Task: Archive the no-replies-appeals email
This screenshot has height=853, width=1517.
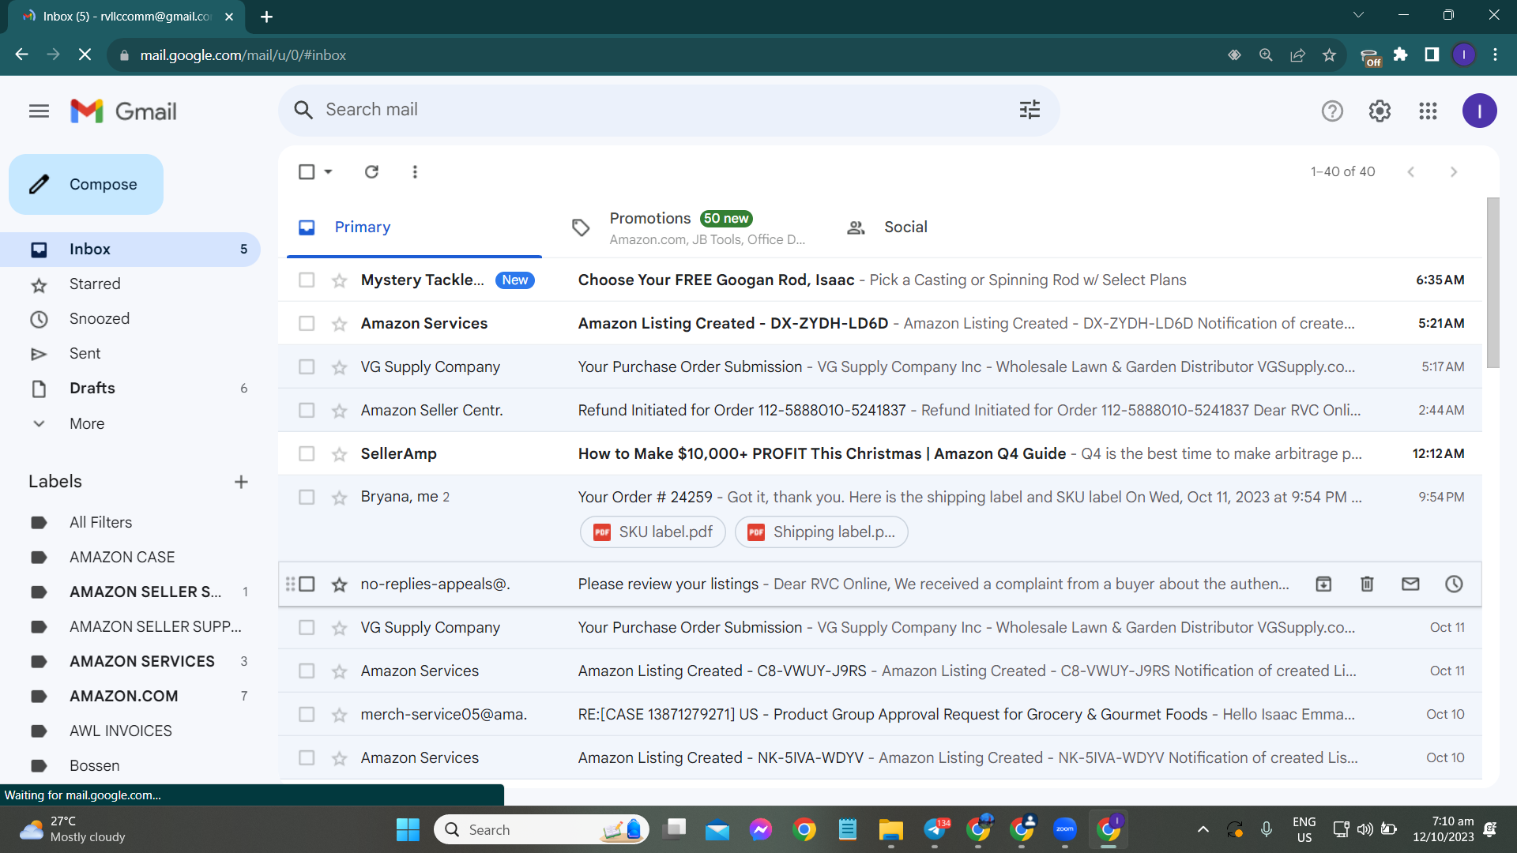Action: (x=1323, y=584)
